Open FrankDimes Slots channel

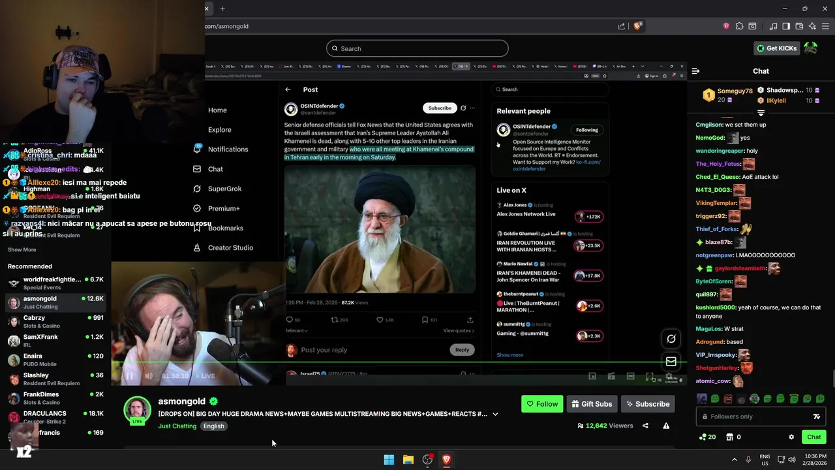click(x=55, y=398)
